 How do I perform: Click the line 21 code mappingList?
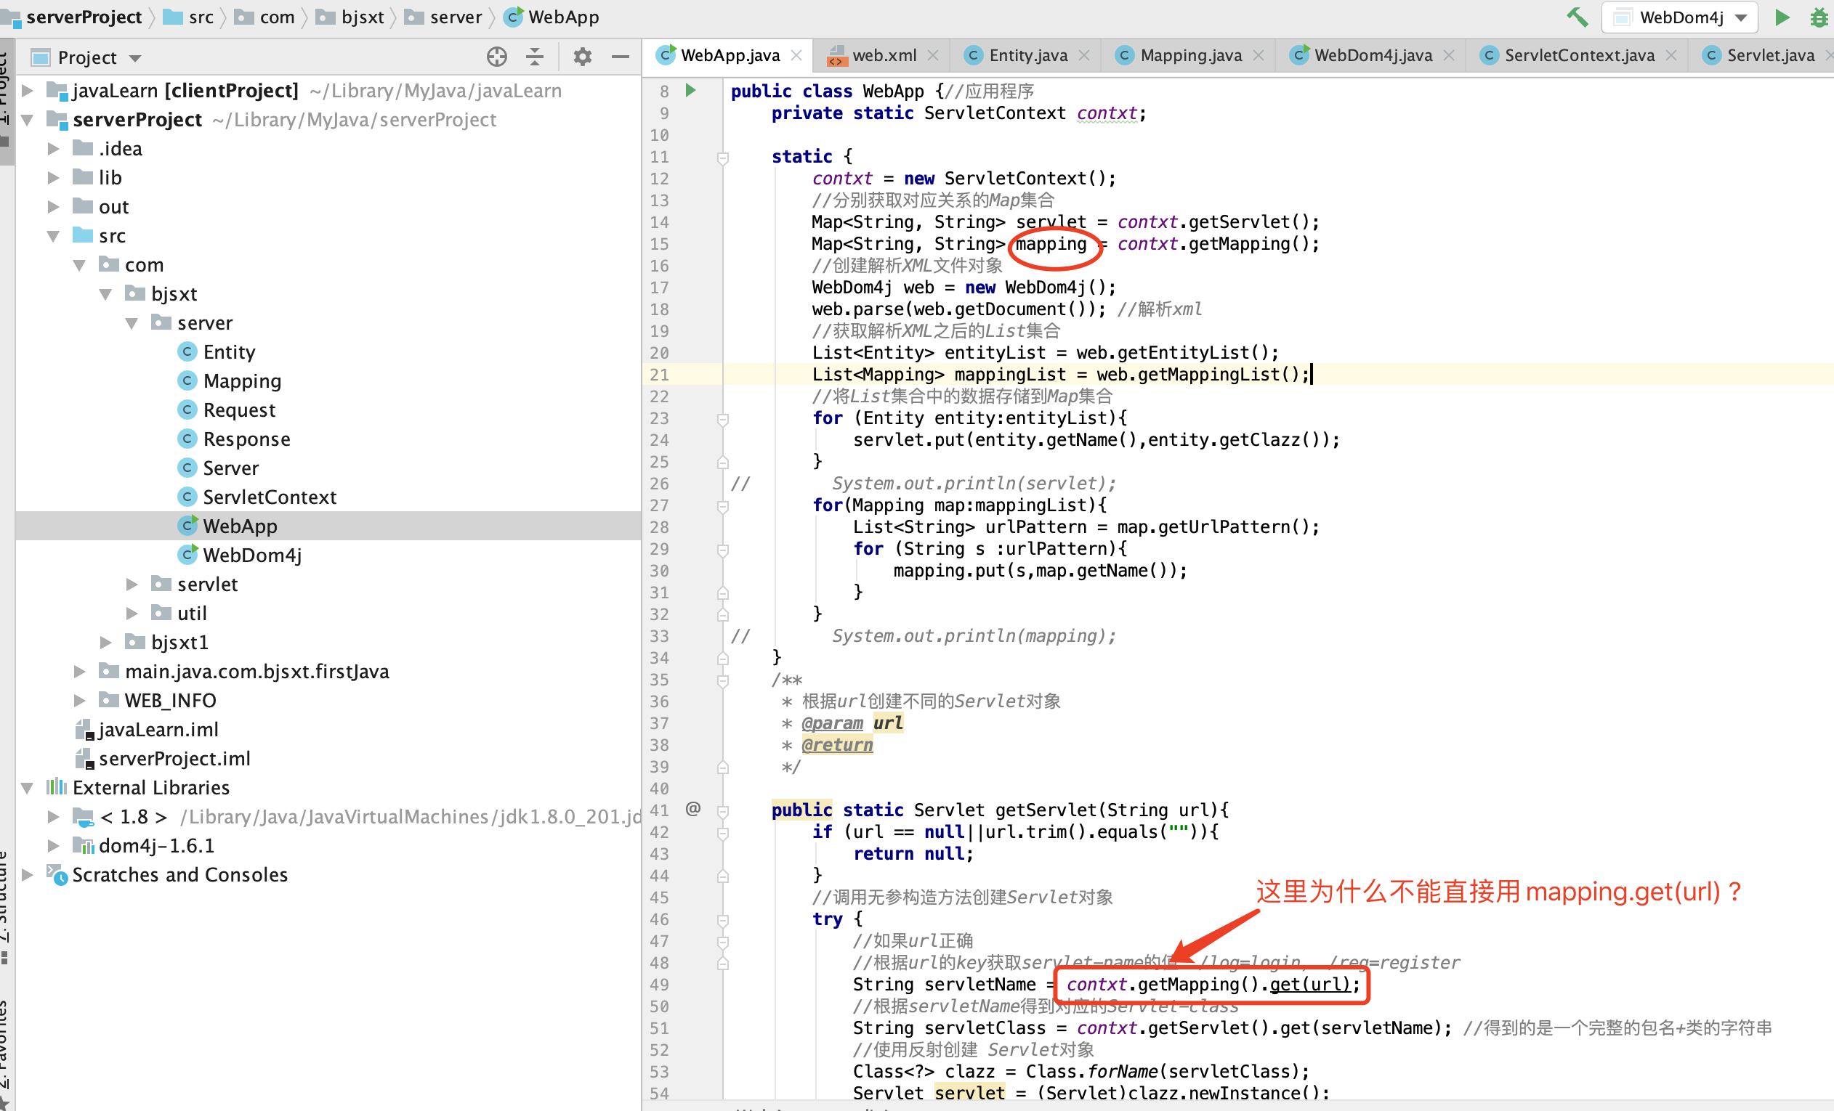pyautogui.click(x=1010, y=374)
